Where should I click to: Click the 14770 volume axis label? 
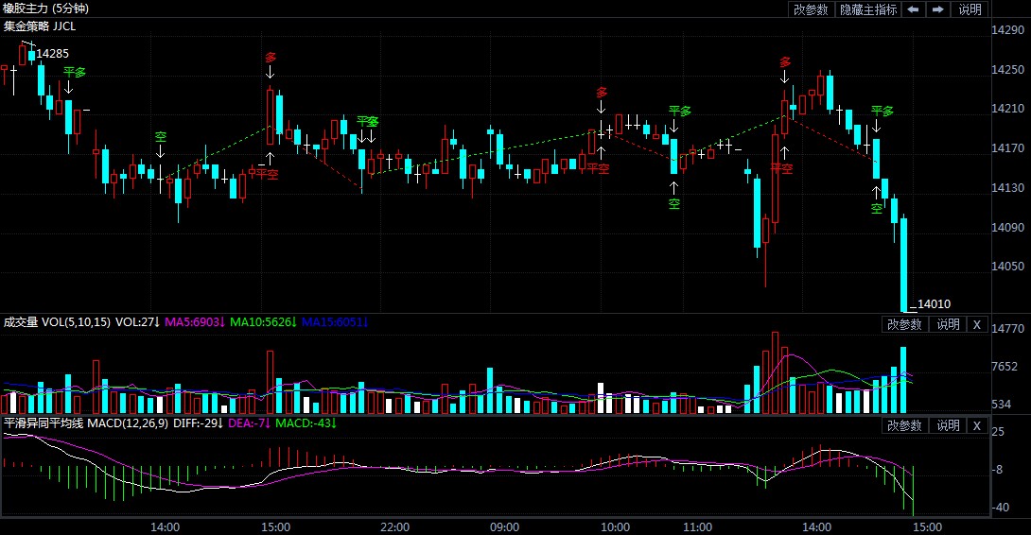pos(1007,328)
